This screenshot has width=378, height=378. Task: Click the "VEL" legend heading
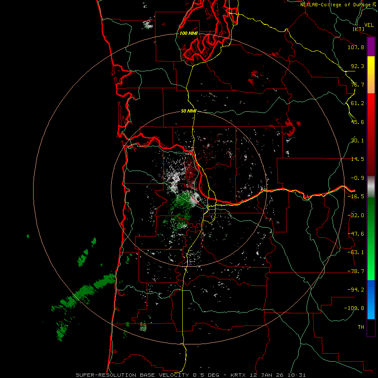pyautogui.click(x=369, y=25)
